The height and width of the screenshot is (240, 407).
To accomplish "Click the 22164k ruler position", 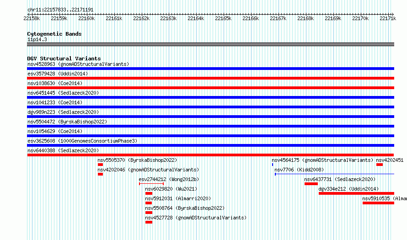I will (196, 18).
